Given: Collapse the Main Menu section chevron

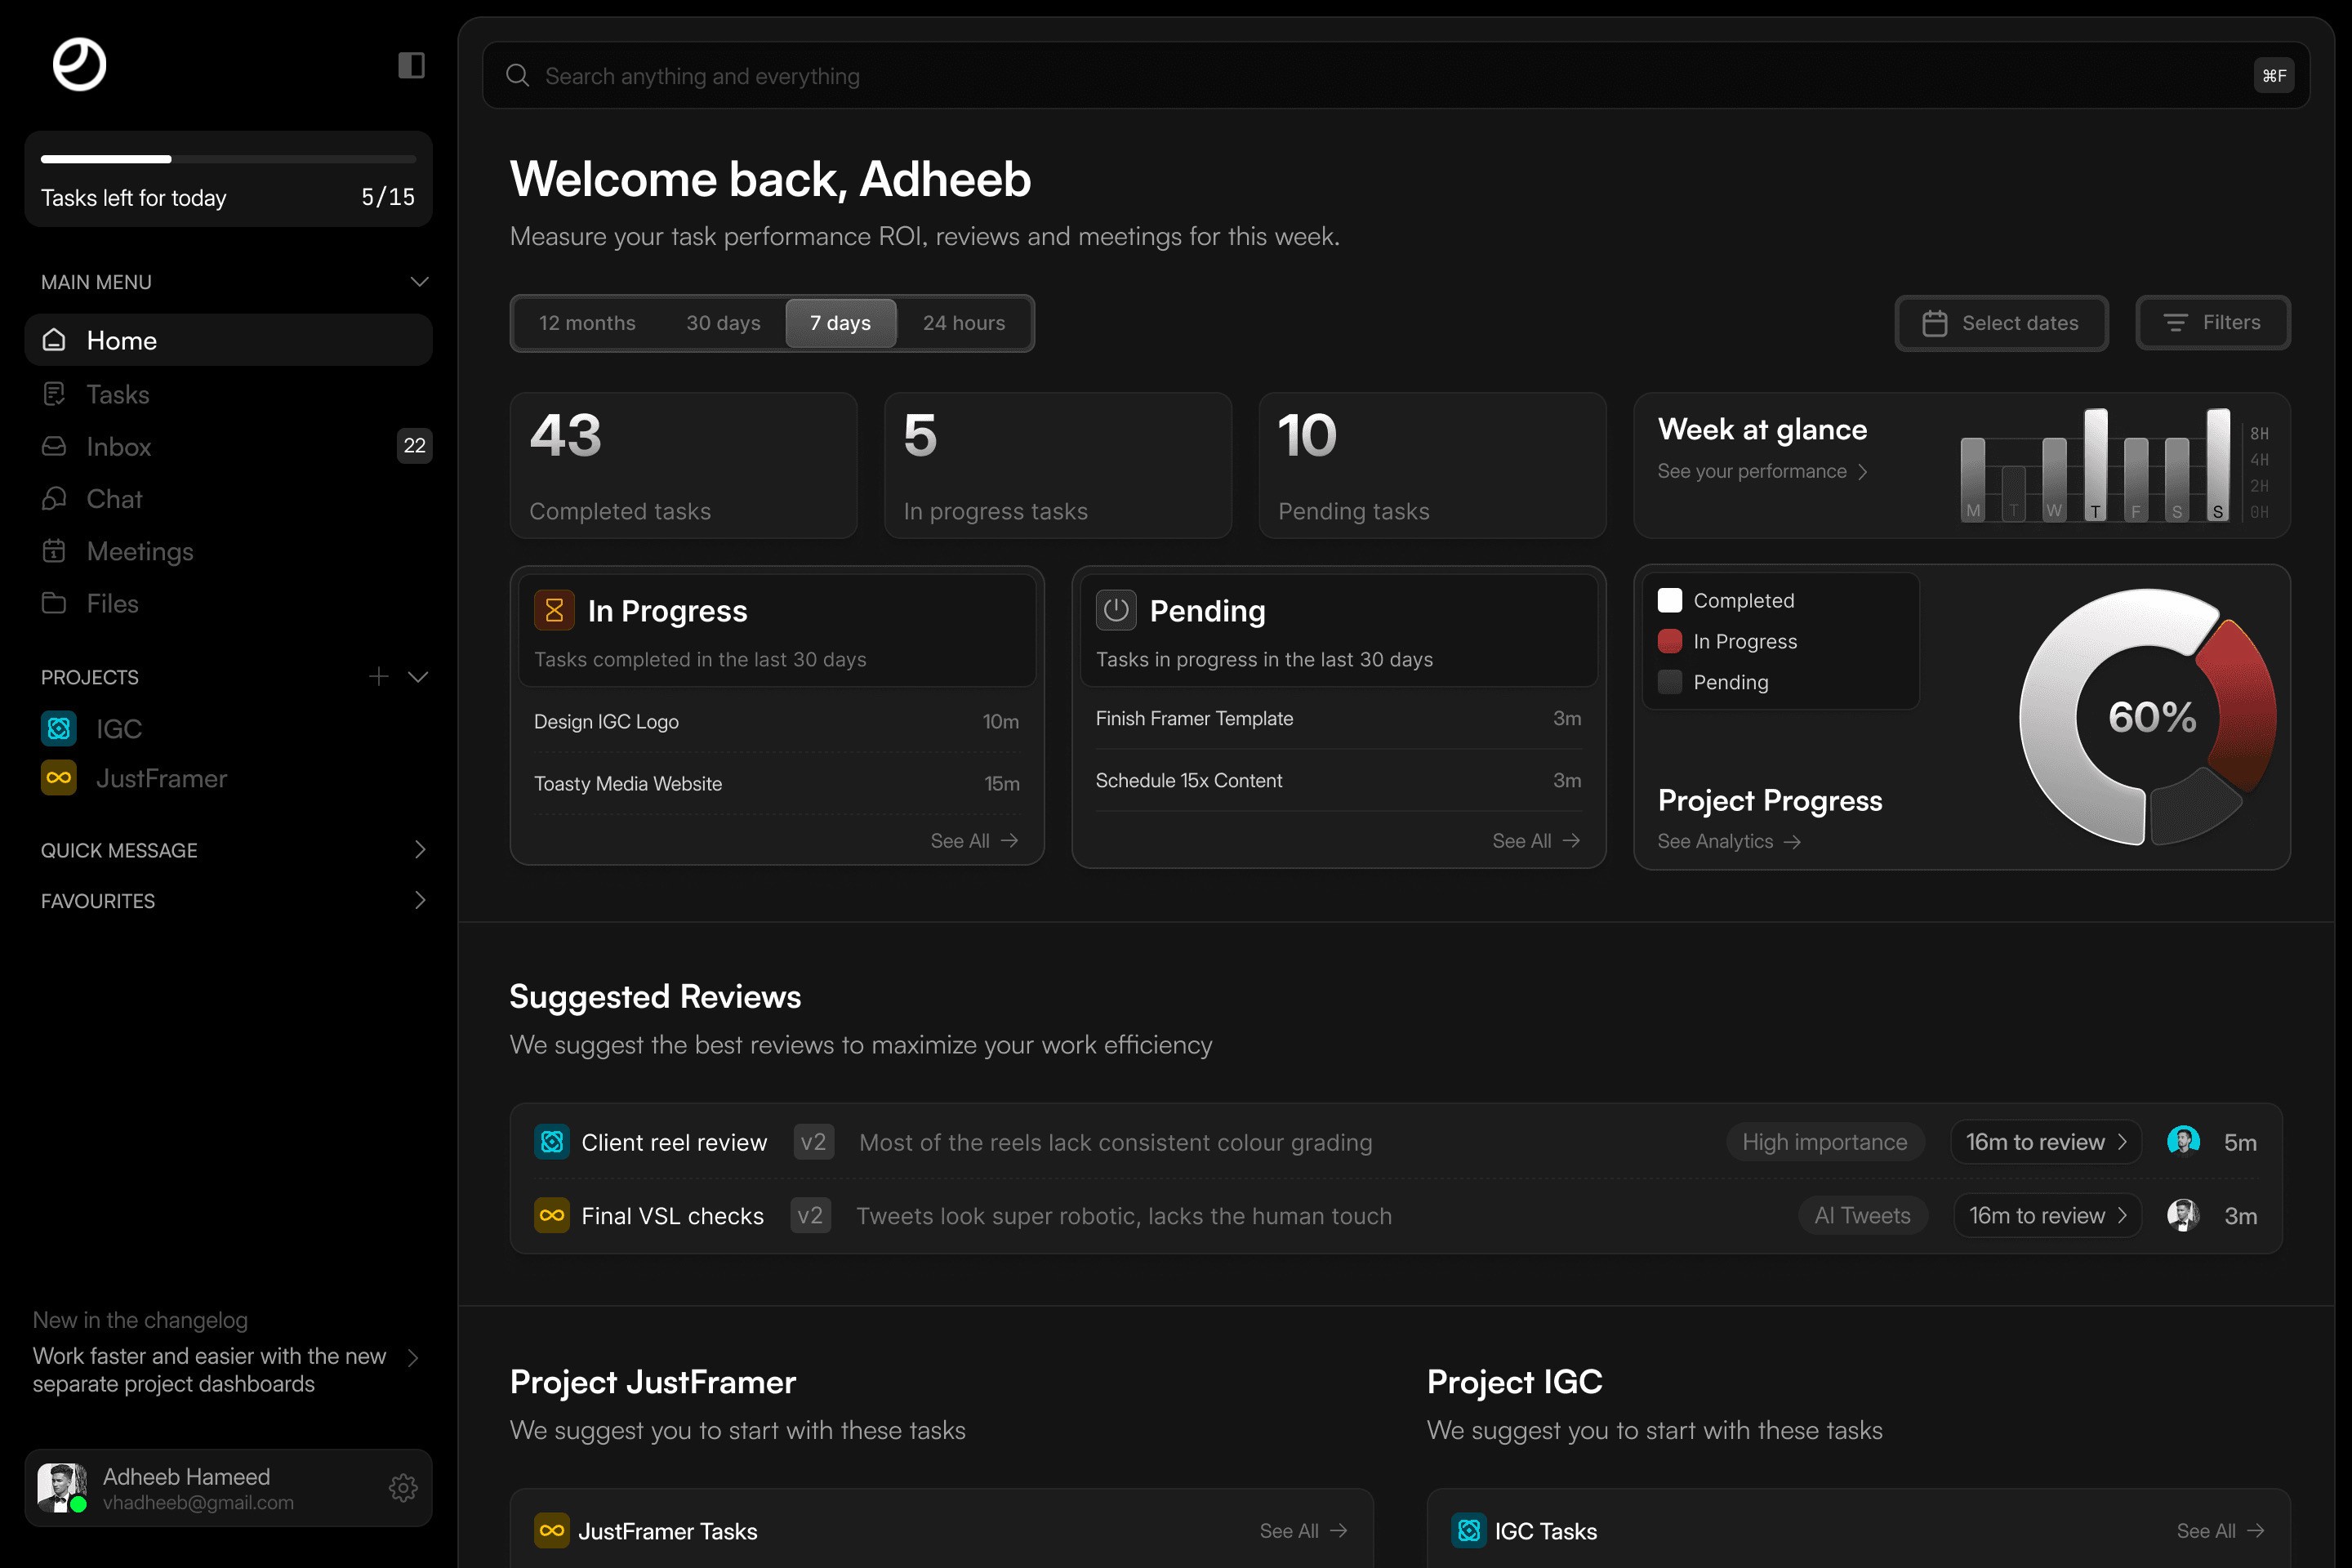Looking at the screenshot, I should click(x=419, y=282).
